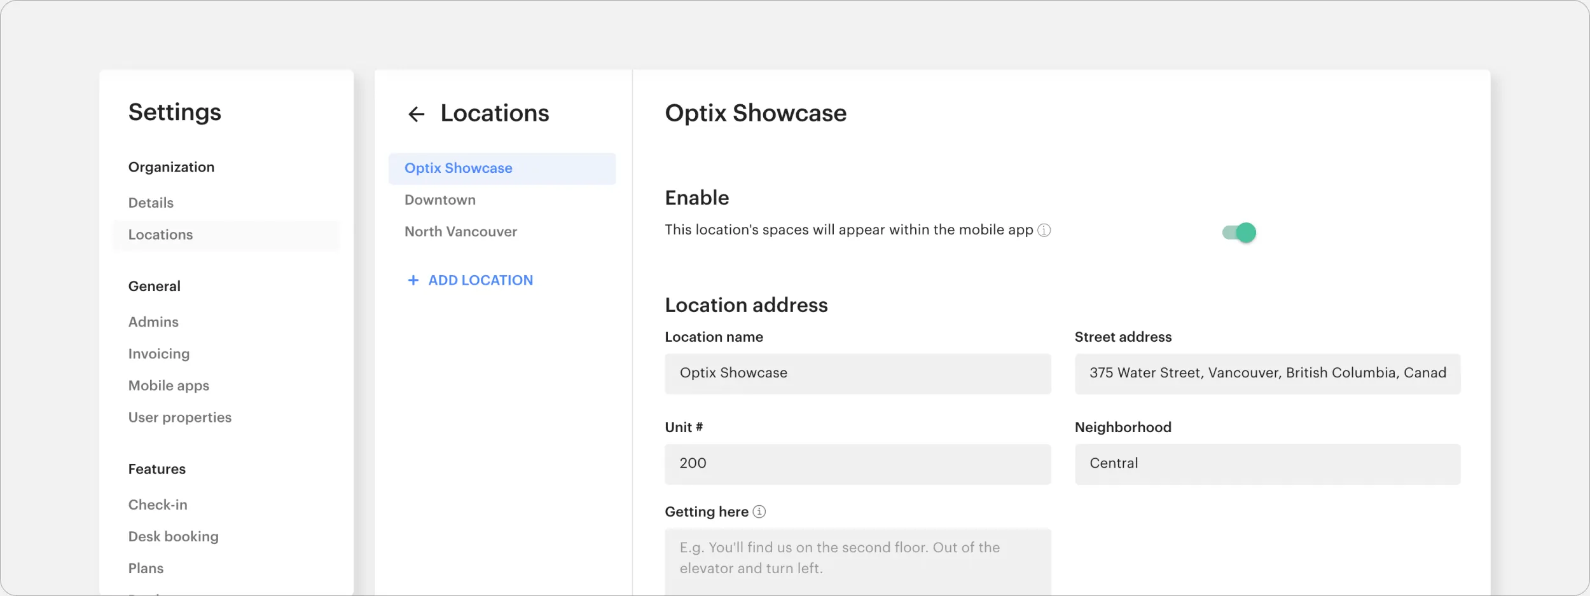1590x596 pixels.
Task: Toggle the Enable location switch off
Action: pos(1239,233)
